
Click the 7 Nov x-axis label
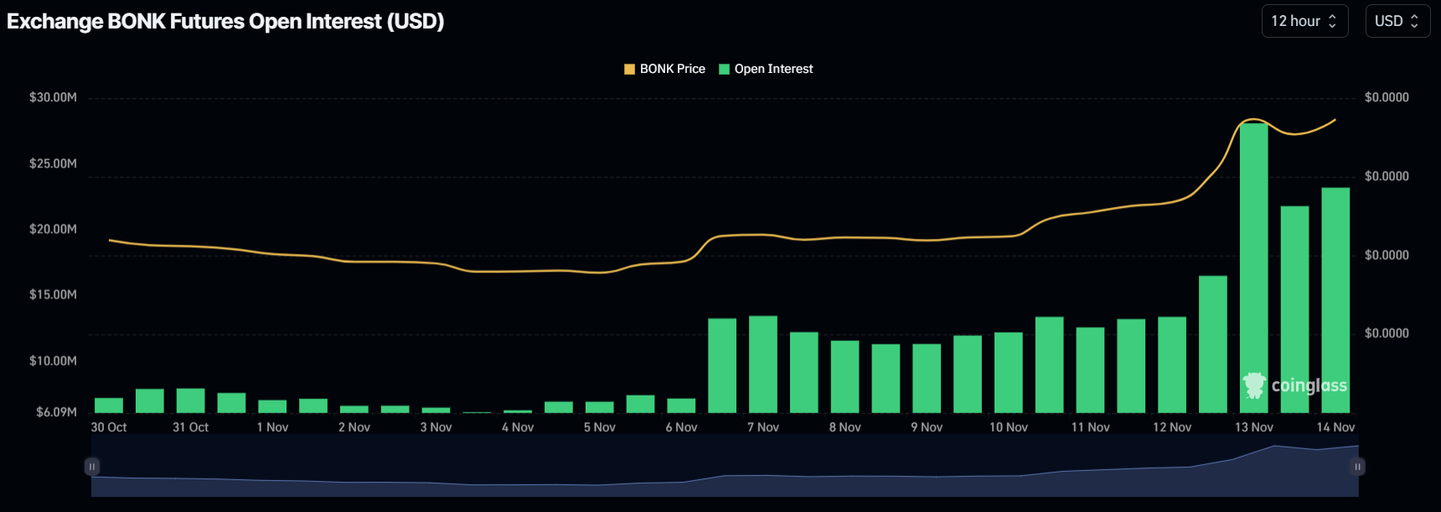click(763, 427)
